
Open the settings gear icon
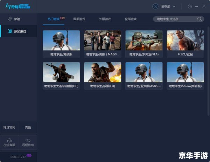(x=190, y=6)
